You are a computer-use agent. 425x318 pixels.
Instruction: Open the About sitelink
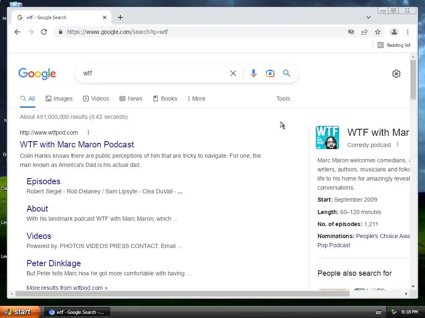(x=37, y=209)
